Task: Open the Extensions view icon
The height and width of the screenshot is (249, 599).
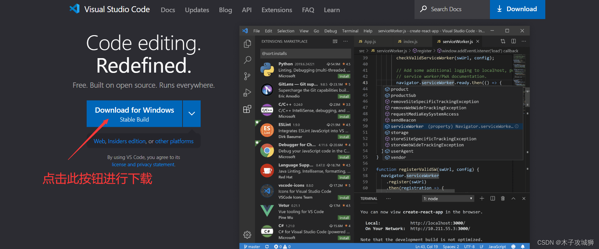Action: point(247,109)
